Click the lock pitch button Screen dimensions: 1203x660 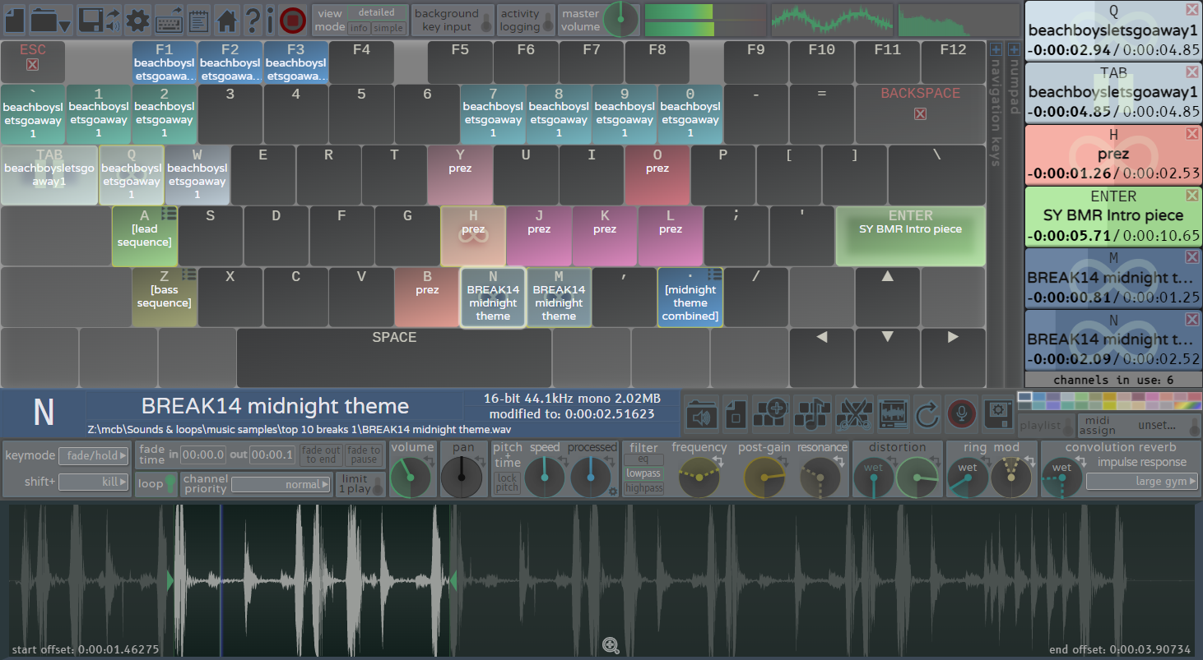click(508, 483)
